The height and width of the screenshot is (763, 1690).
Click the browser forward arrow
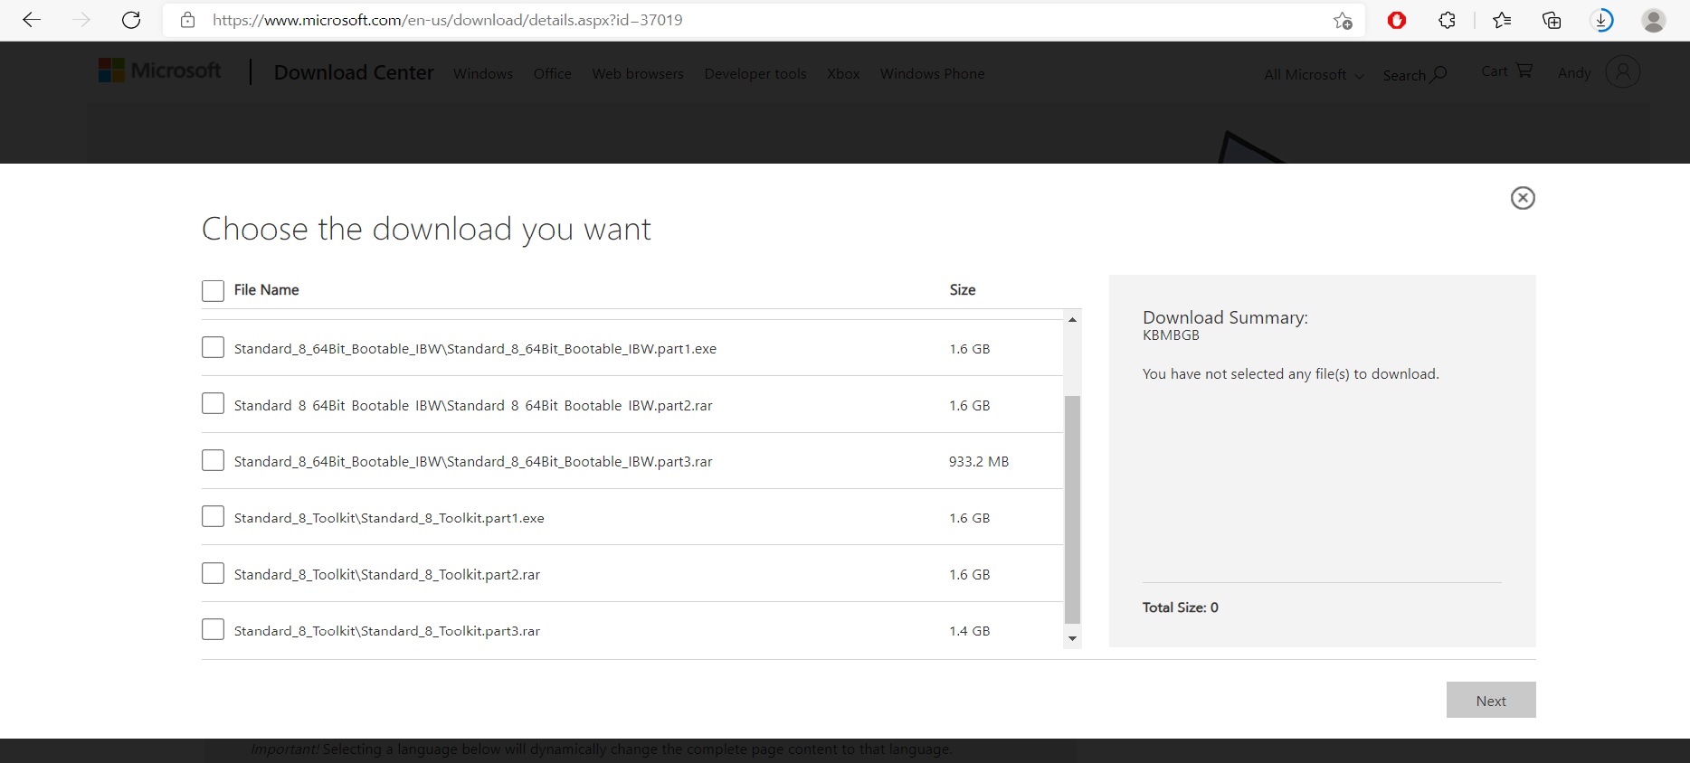[81, 20]
